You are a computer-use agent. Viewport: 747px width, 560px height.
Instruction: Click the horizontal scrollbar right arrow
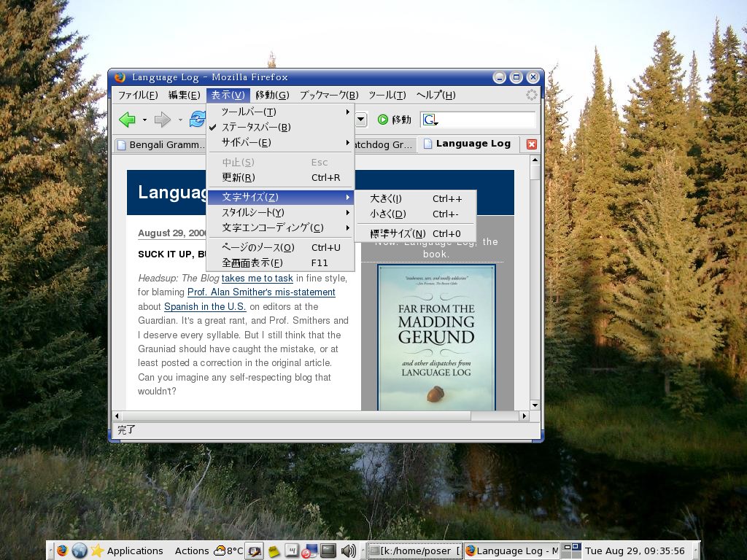pyautogui.click(x=524, y=416)
